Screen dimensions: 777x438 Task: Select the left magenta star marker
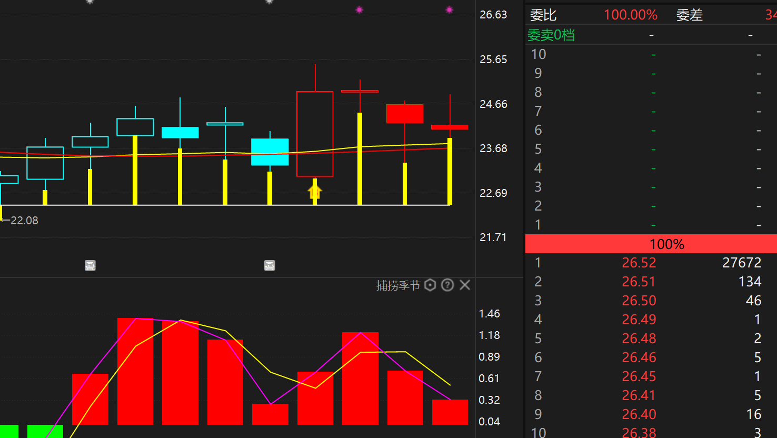(x=359, y=9)
